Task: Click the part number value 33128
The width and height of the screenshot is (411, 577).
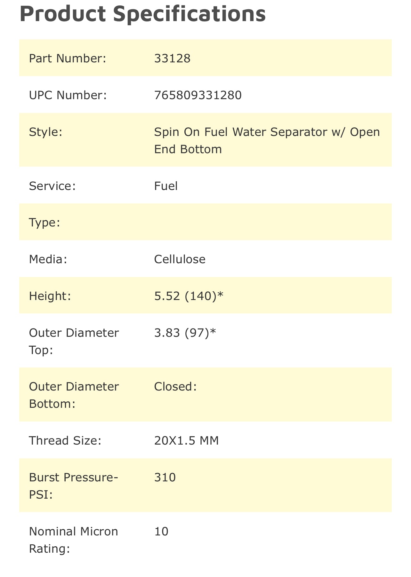Action: click(x=172, y=58)
